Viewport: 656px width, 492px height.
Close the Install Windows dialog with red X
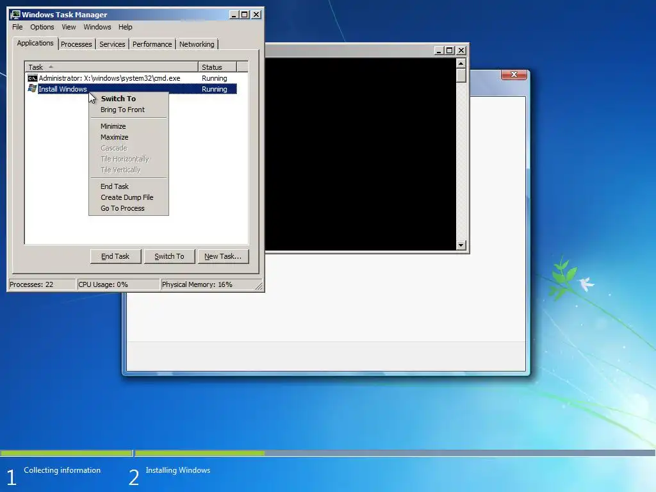(x=514, y=74)
